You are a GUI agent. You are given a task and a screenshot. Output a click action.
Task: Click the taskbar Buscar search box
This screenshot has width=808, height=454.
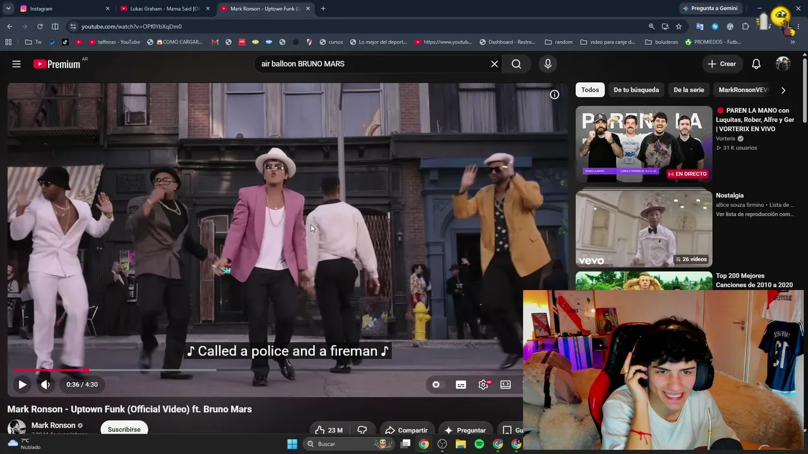[x=348, y=444]
